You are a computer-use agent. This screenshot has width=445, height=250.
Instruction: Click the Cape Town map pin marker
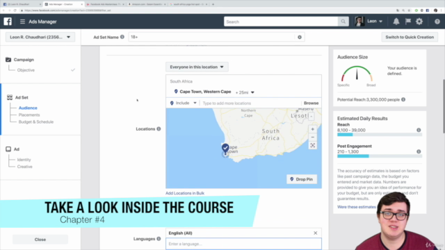coord(225,148)
